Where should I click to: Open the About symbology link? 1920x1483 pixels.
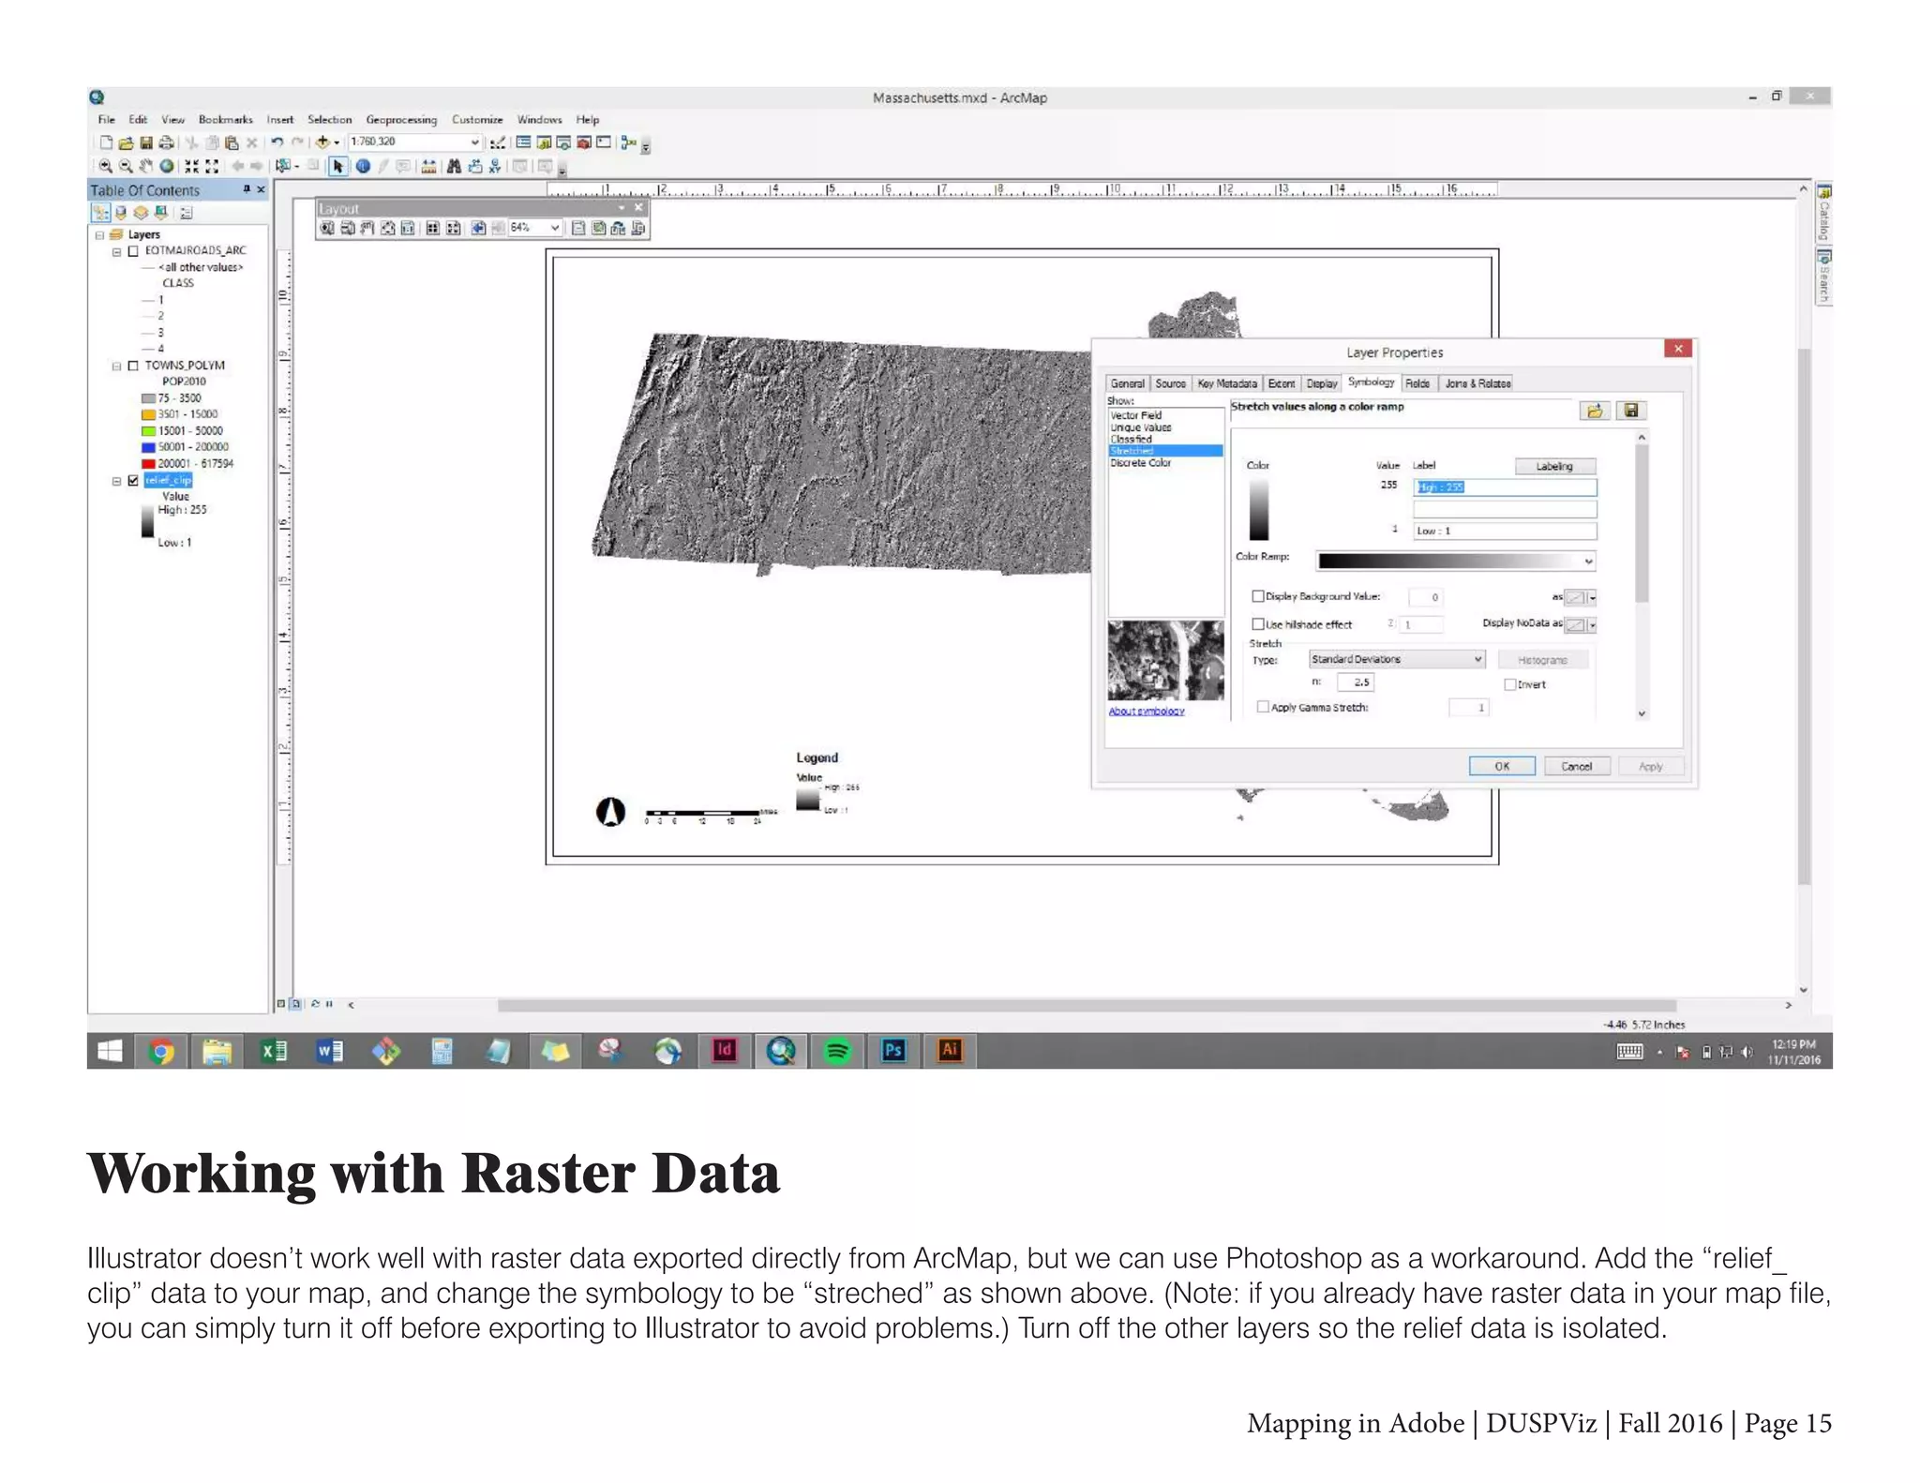point(1146,712)
